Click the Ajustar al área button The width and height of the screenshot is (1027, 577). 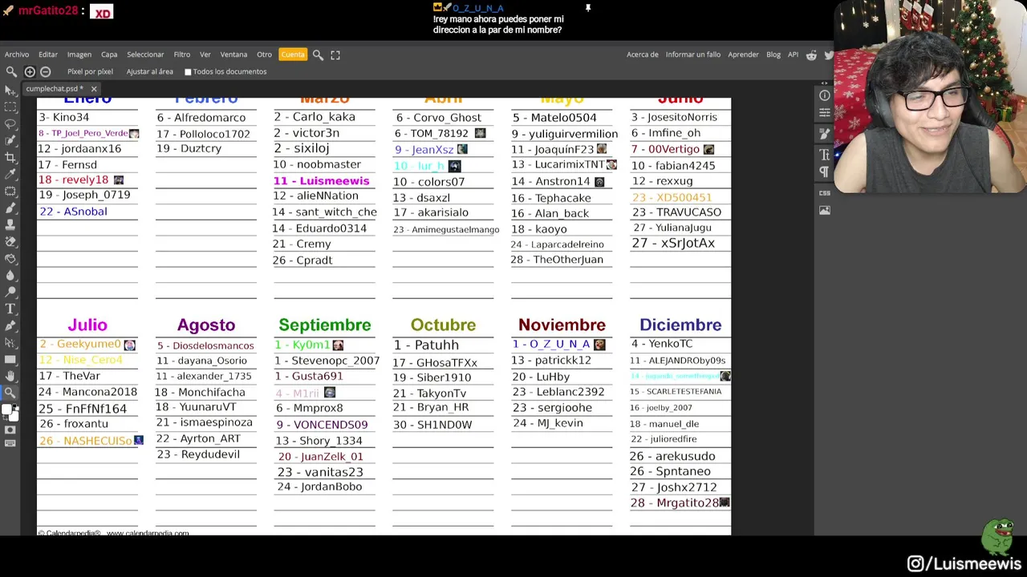[x=149, y=72]
